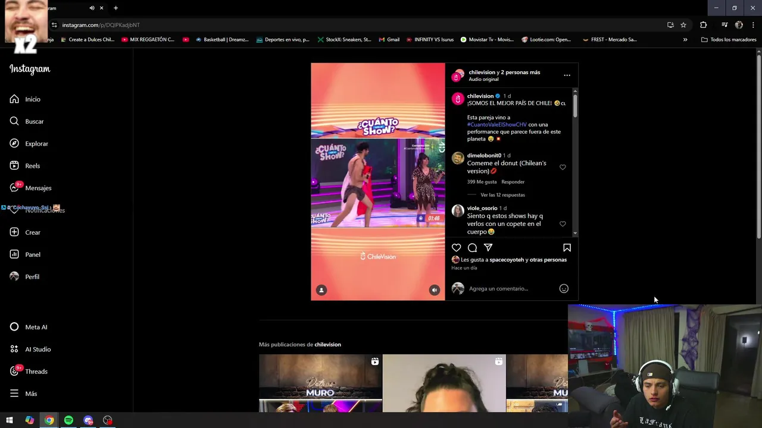Click the comment bubble icon
The height and width of the screenshot is (428, 762).
472,247
